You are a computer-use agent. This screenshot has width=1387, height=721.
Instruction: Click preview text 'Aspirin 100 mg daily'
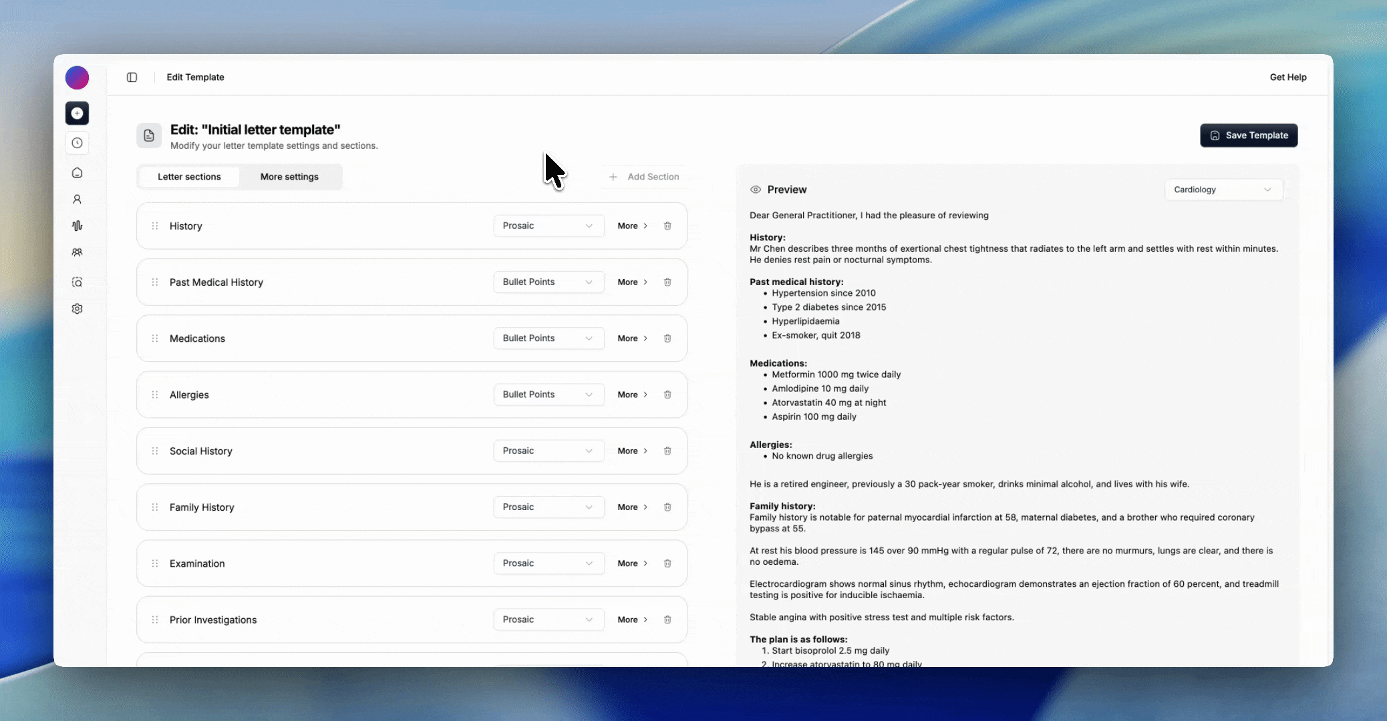[814, 417]
